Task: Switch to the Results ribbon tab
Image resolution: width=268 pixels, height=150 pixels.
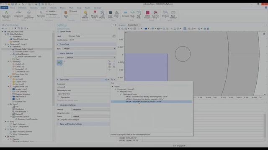Action: (88, 8)
